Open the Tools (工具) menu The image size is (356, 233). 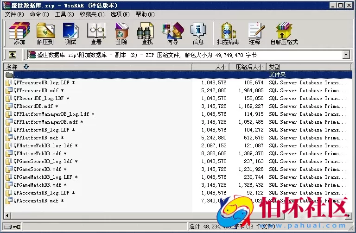[x=64, y=14]
